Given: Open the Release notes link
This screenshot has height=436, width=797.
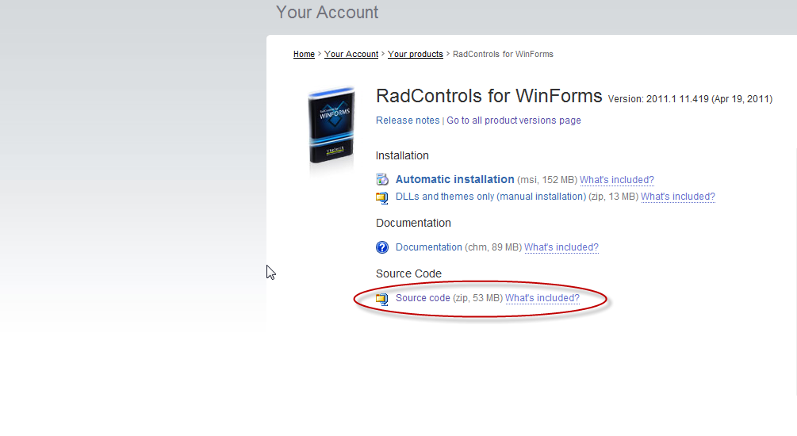Looking at the screenshot, I should tap(408, 120).
